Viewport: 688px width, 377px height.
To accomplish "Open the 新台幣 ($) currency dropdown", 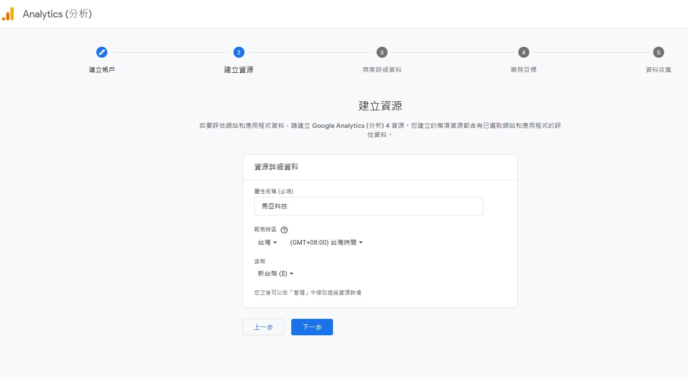I will click(275, 273).
